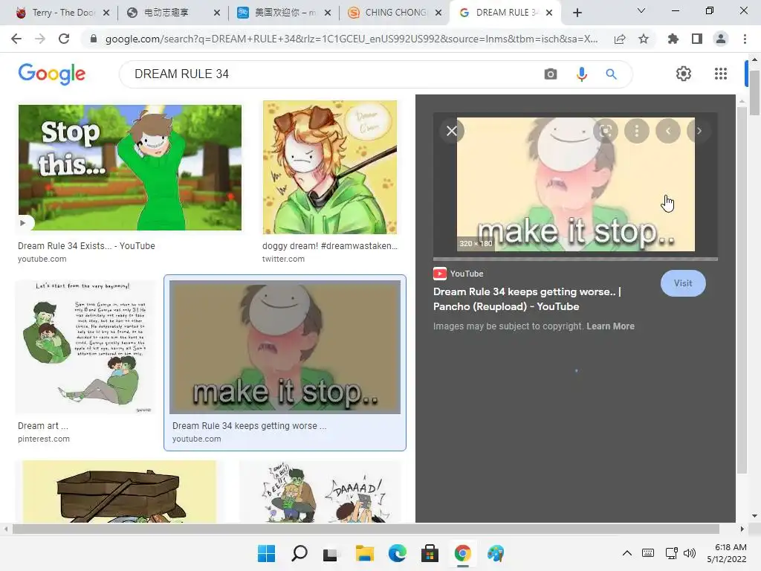Open the Chrome extensions puzzle icon
This screenshot has height=571, width=761.
pyautogui.click(x=673, y=39)
